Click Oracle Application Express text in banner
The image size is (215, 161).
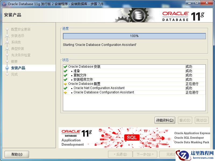click(192, 133)
